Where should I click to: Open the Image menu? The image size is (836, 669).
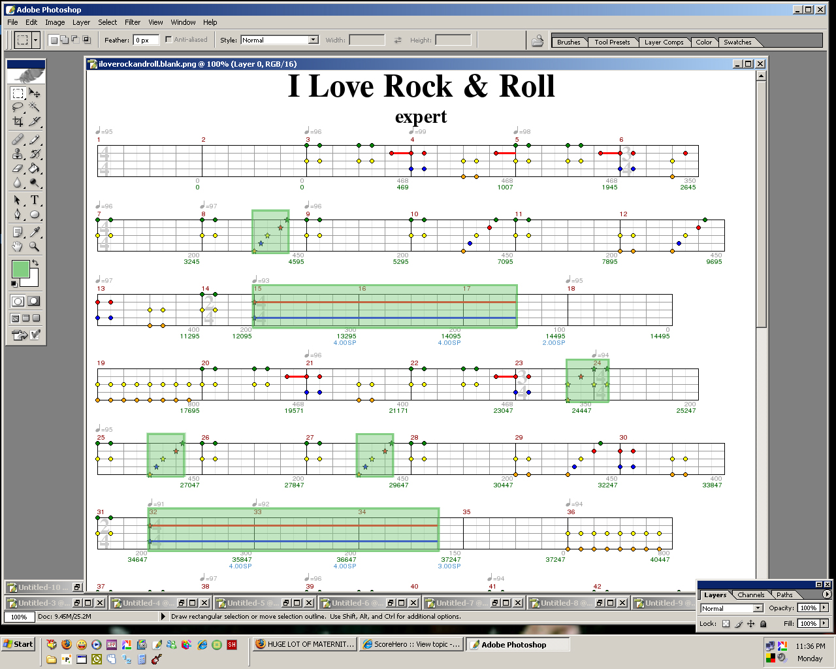click(x=55, y=22)
